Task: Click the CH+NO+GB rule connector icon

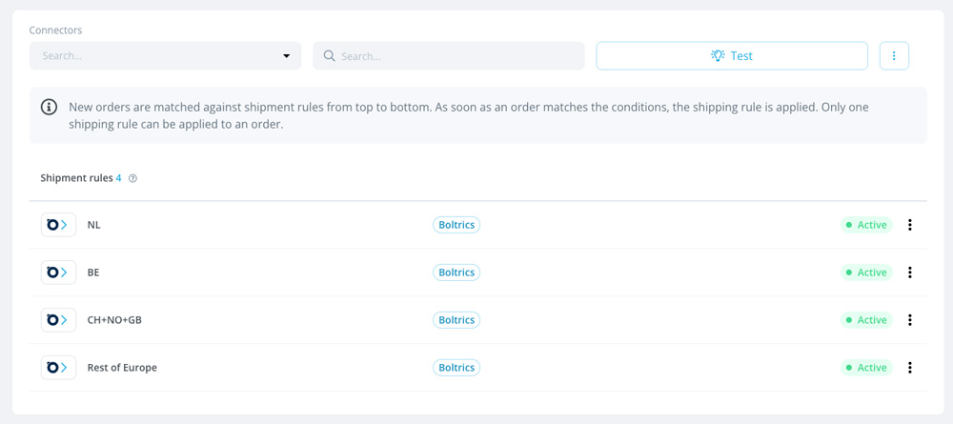Action: (58, 320)
